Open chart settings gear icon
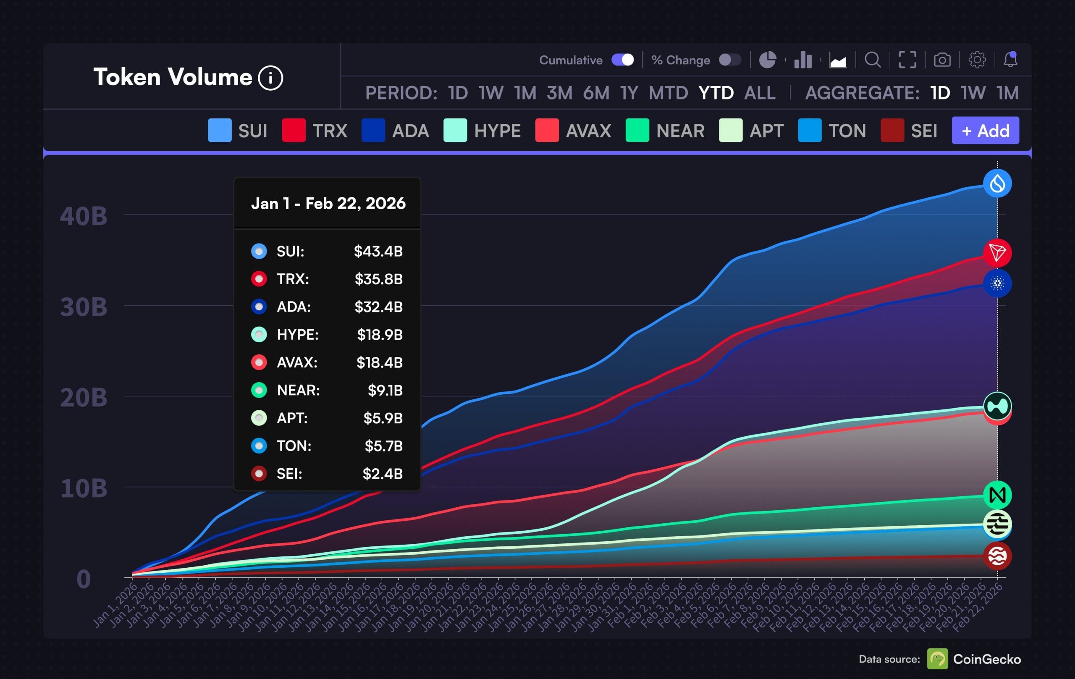 (977, 60)
